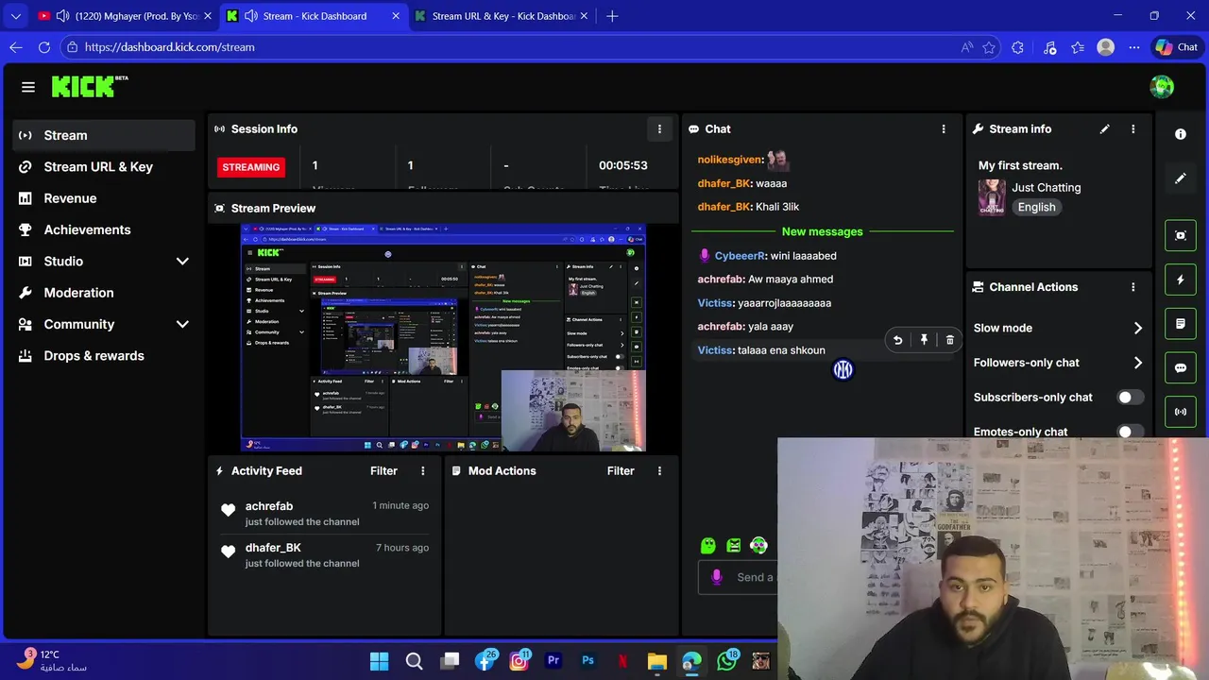Screen dimensions: 1209x680
Task: Favorite this page with the star icon
Action: click(x=989, y=47)
